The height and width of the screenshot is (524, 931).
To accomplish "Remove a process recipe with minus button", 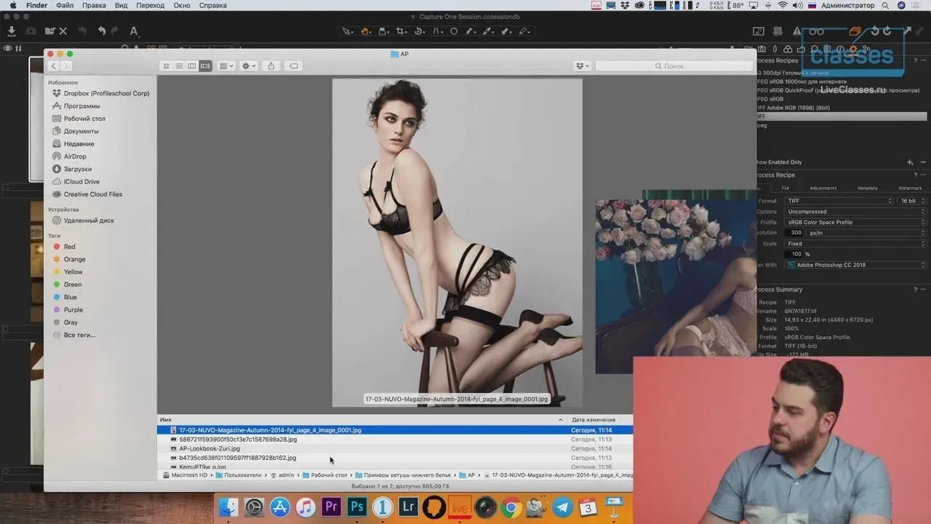I will tap(923, 162).
